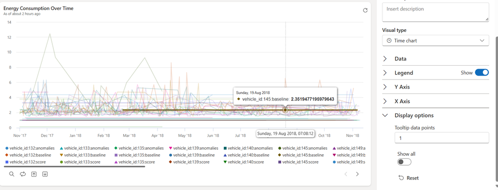The width and height of the screenshot is (498, 190).
Task: Toggle the Show all switch
Action: click(404, 162)
